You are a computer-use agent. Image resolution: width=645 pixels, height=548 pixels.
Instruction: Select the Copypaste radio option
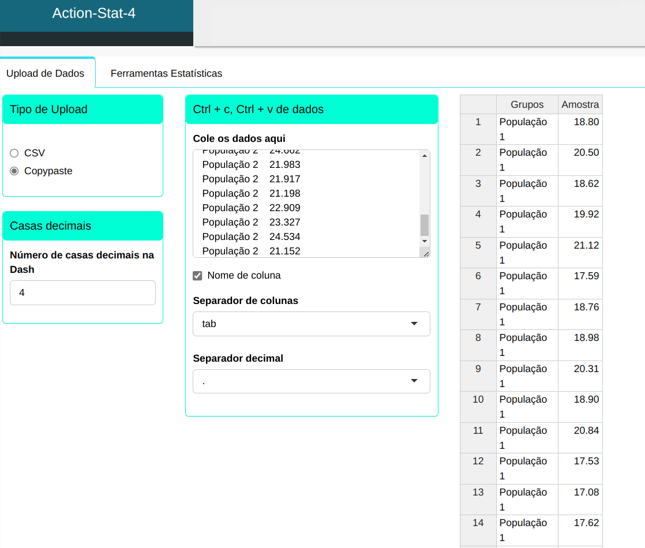[x=14, y=171]
